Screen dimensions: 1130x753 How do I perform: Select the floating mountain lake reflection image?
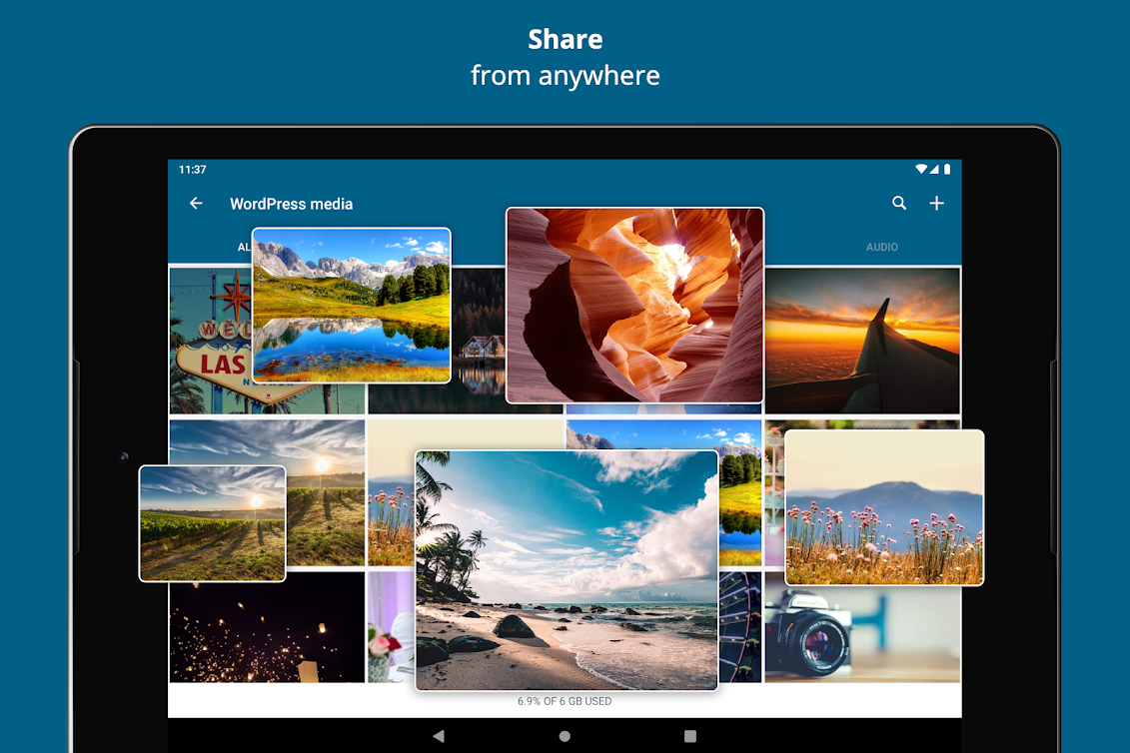point(351,305)
